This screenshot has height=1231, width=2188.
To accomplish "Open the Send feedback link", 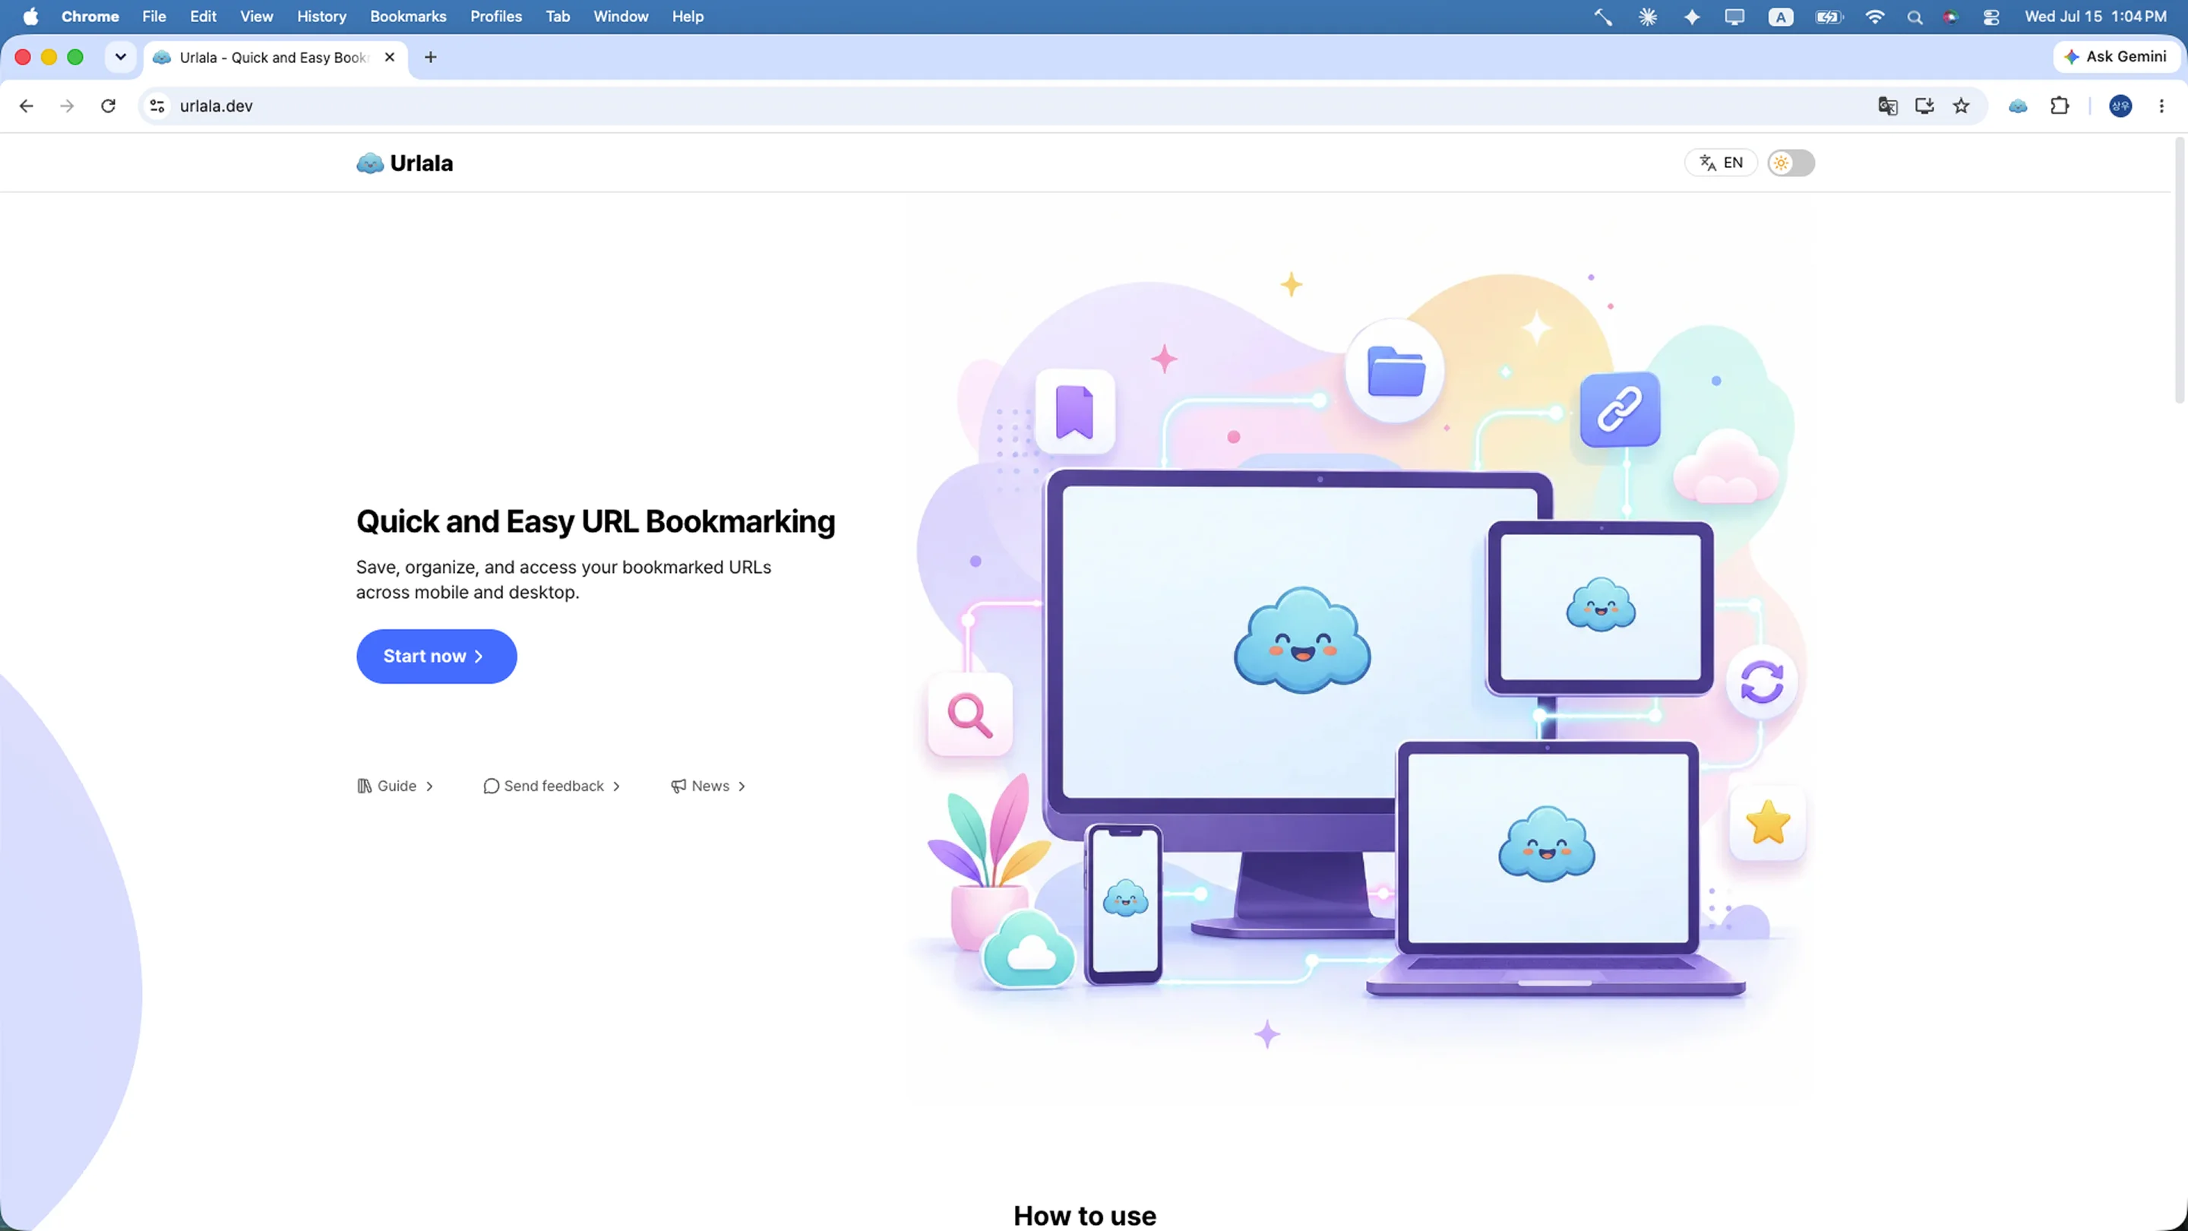I will pyautogui.click(x=552, y=786).
